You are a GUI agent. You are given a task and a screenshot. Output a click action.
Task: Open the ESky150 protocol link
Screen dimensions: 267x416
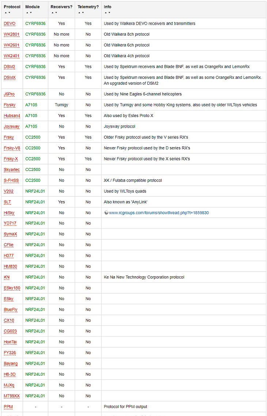(12, 288)
